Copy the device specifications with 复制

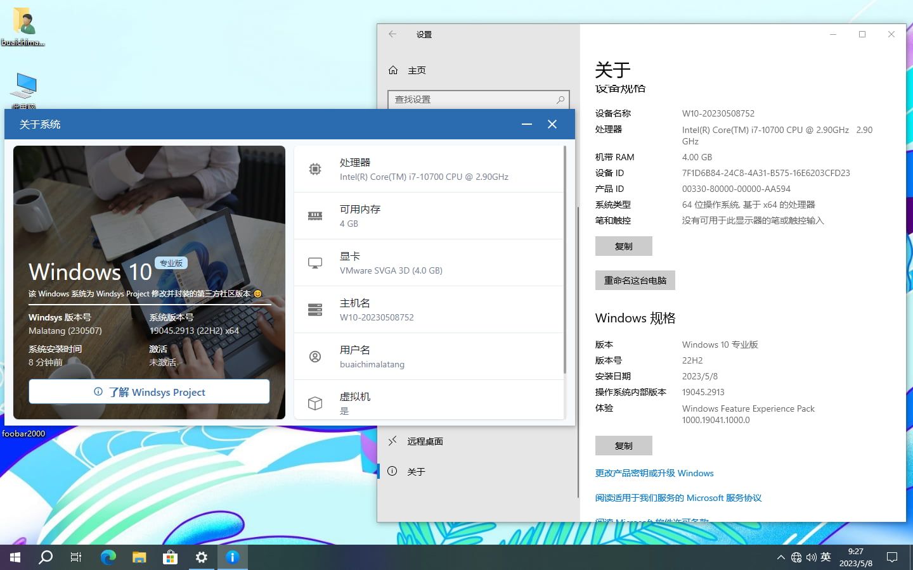coord(623,246)
